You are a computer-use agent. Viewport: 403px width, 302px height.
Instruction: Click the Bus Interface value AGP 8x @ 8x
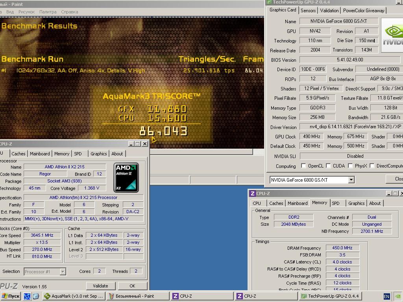click(379, 79)
